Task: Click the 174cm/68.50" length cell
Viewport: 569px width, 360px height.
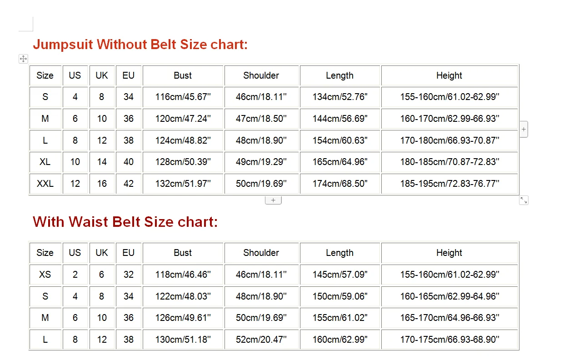Action: tap(339, 184)
